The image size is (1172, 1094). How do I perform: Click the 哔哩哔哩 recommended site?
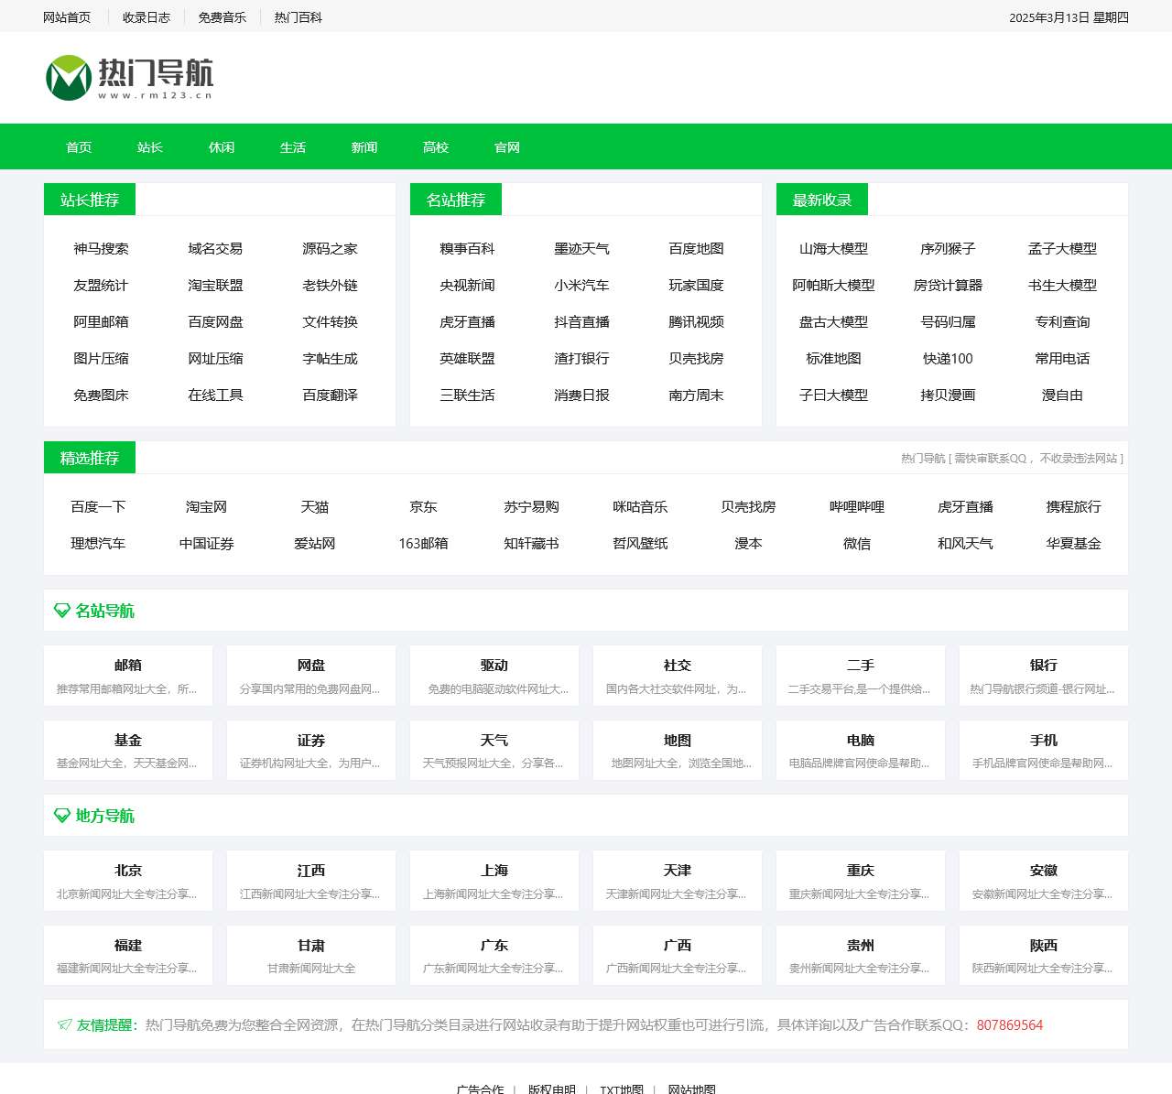point(857,507)
